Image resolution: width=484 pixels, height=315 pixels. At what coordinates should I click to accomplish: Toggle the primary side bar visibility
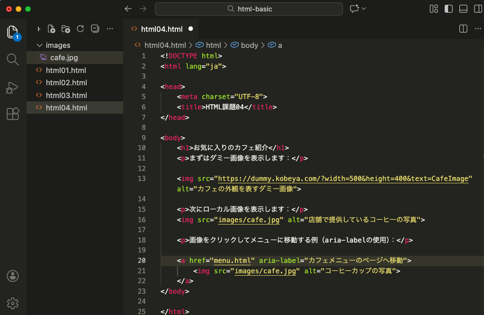coord(448,9)
